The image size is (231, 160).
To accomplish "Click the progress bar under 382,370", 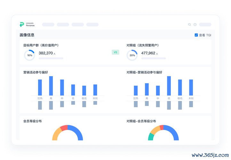I will tap(51, 58).
